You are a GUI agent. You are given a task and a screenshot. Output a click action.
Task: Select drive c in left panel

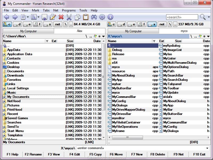(7, 24)
